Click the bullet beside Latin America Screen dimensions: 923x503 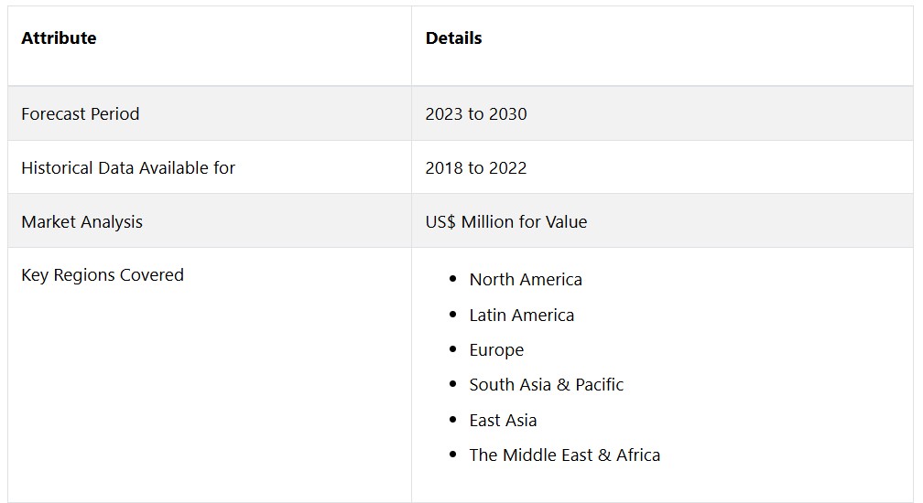pos(452,316)
